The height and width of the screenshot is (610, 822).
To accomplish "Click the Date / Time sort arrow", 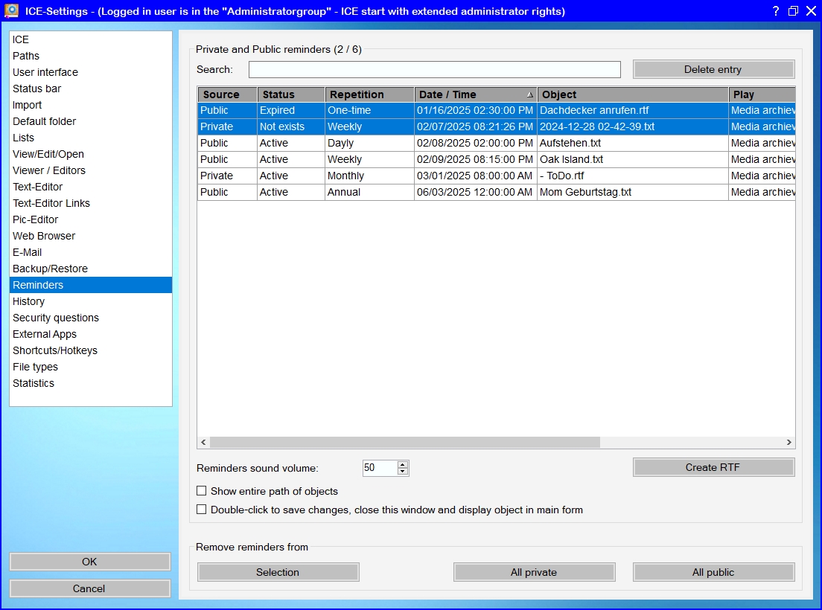I will coord(529,95).
